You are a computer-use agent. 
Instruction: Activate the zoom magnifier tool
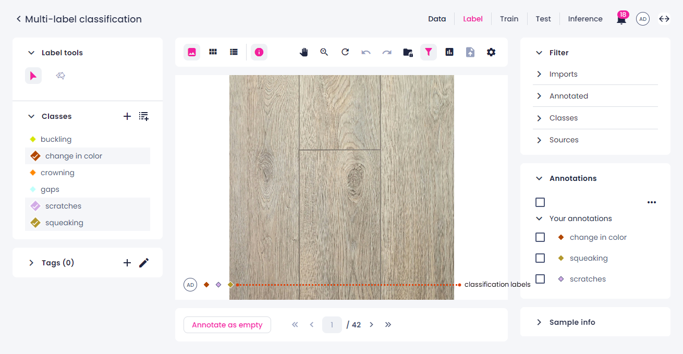click(324, 52)
